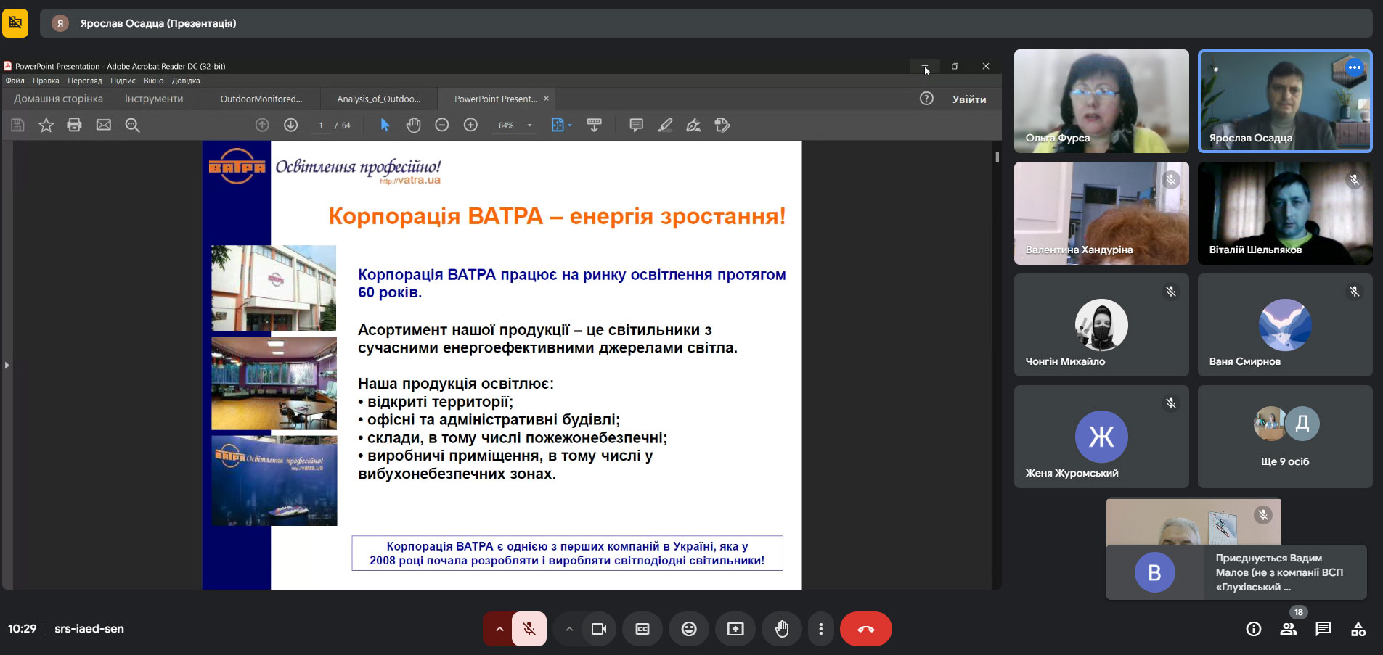This screenshot has width=1383, height=655.
Task: Raise your hand in the meeting
Action: (782, 629)
